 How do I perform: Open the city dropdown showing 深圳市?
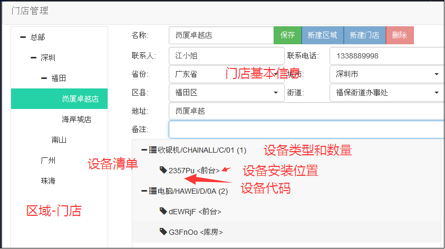pos(385,74)
